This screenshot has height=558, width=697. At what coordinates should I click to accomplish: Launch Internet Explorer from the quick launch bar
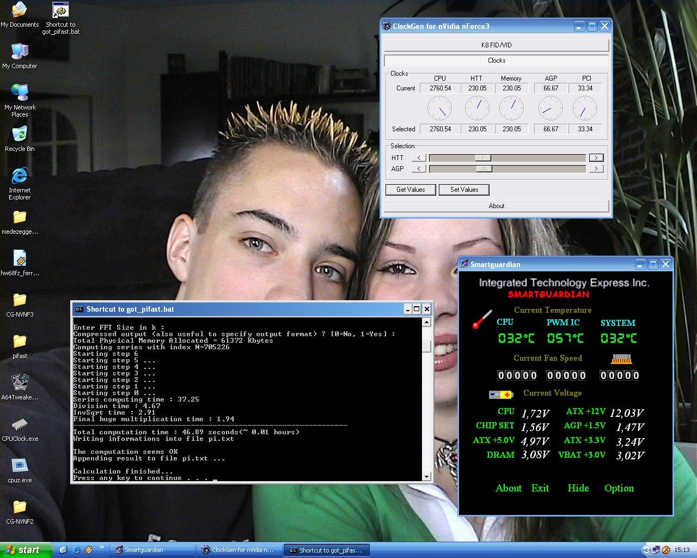pyautogui.click(x=76, y=550)
